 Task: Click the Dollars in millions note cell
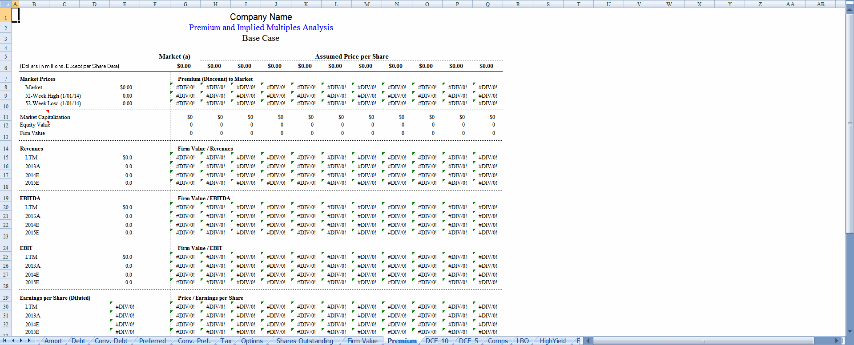69,66
